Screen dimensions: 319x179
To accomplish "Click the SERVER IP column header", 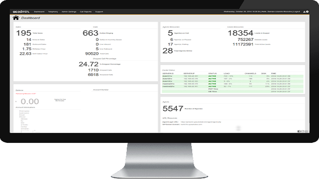I will [189, 73].
